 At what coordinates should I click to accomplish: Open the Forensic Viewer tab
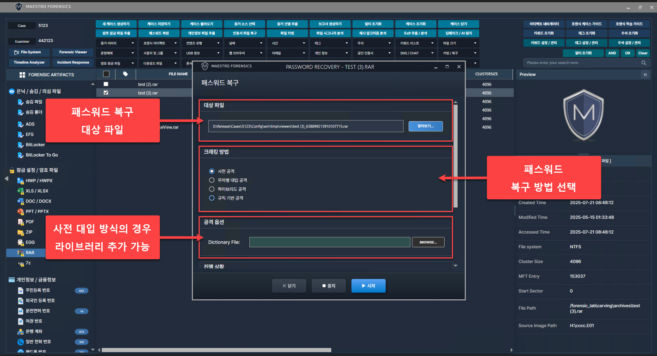pyautogui.click(x=73, y=52)
